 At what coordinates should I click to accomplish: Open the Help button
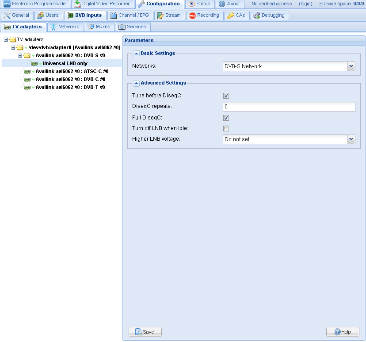click(343, 332)
